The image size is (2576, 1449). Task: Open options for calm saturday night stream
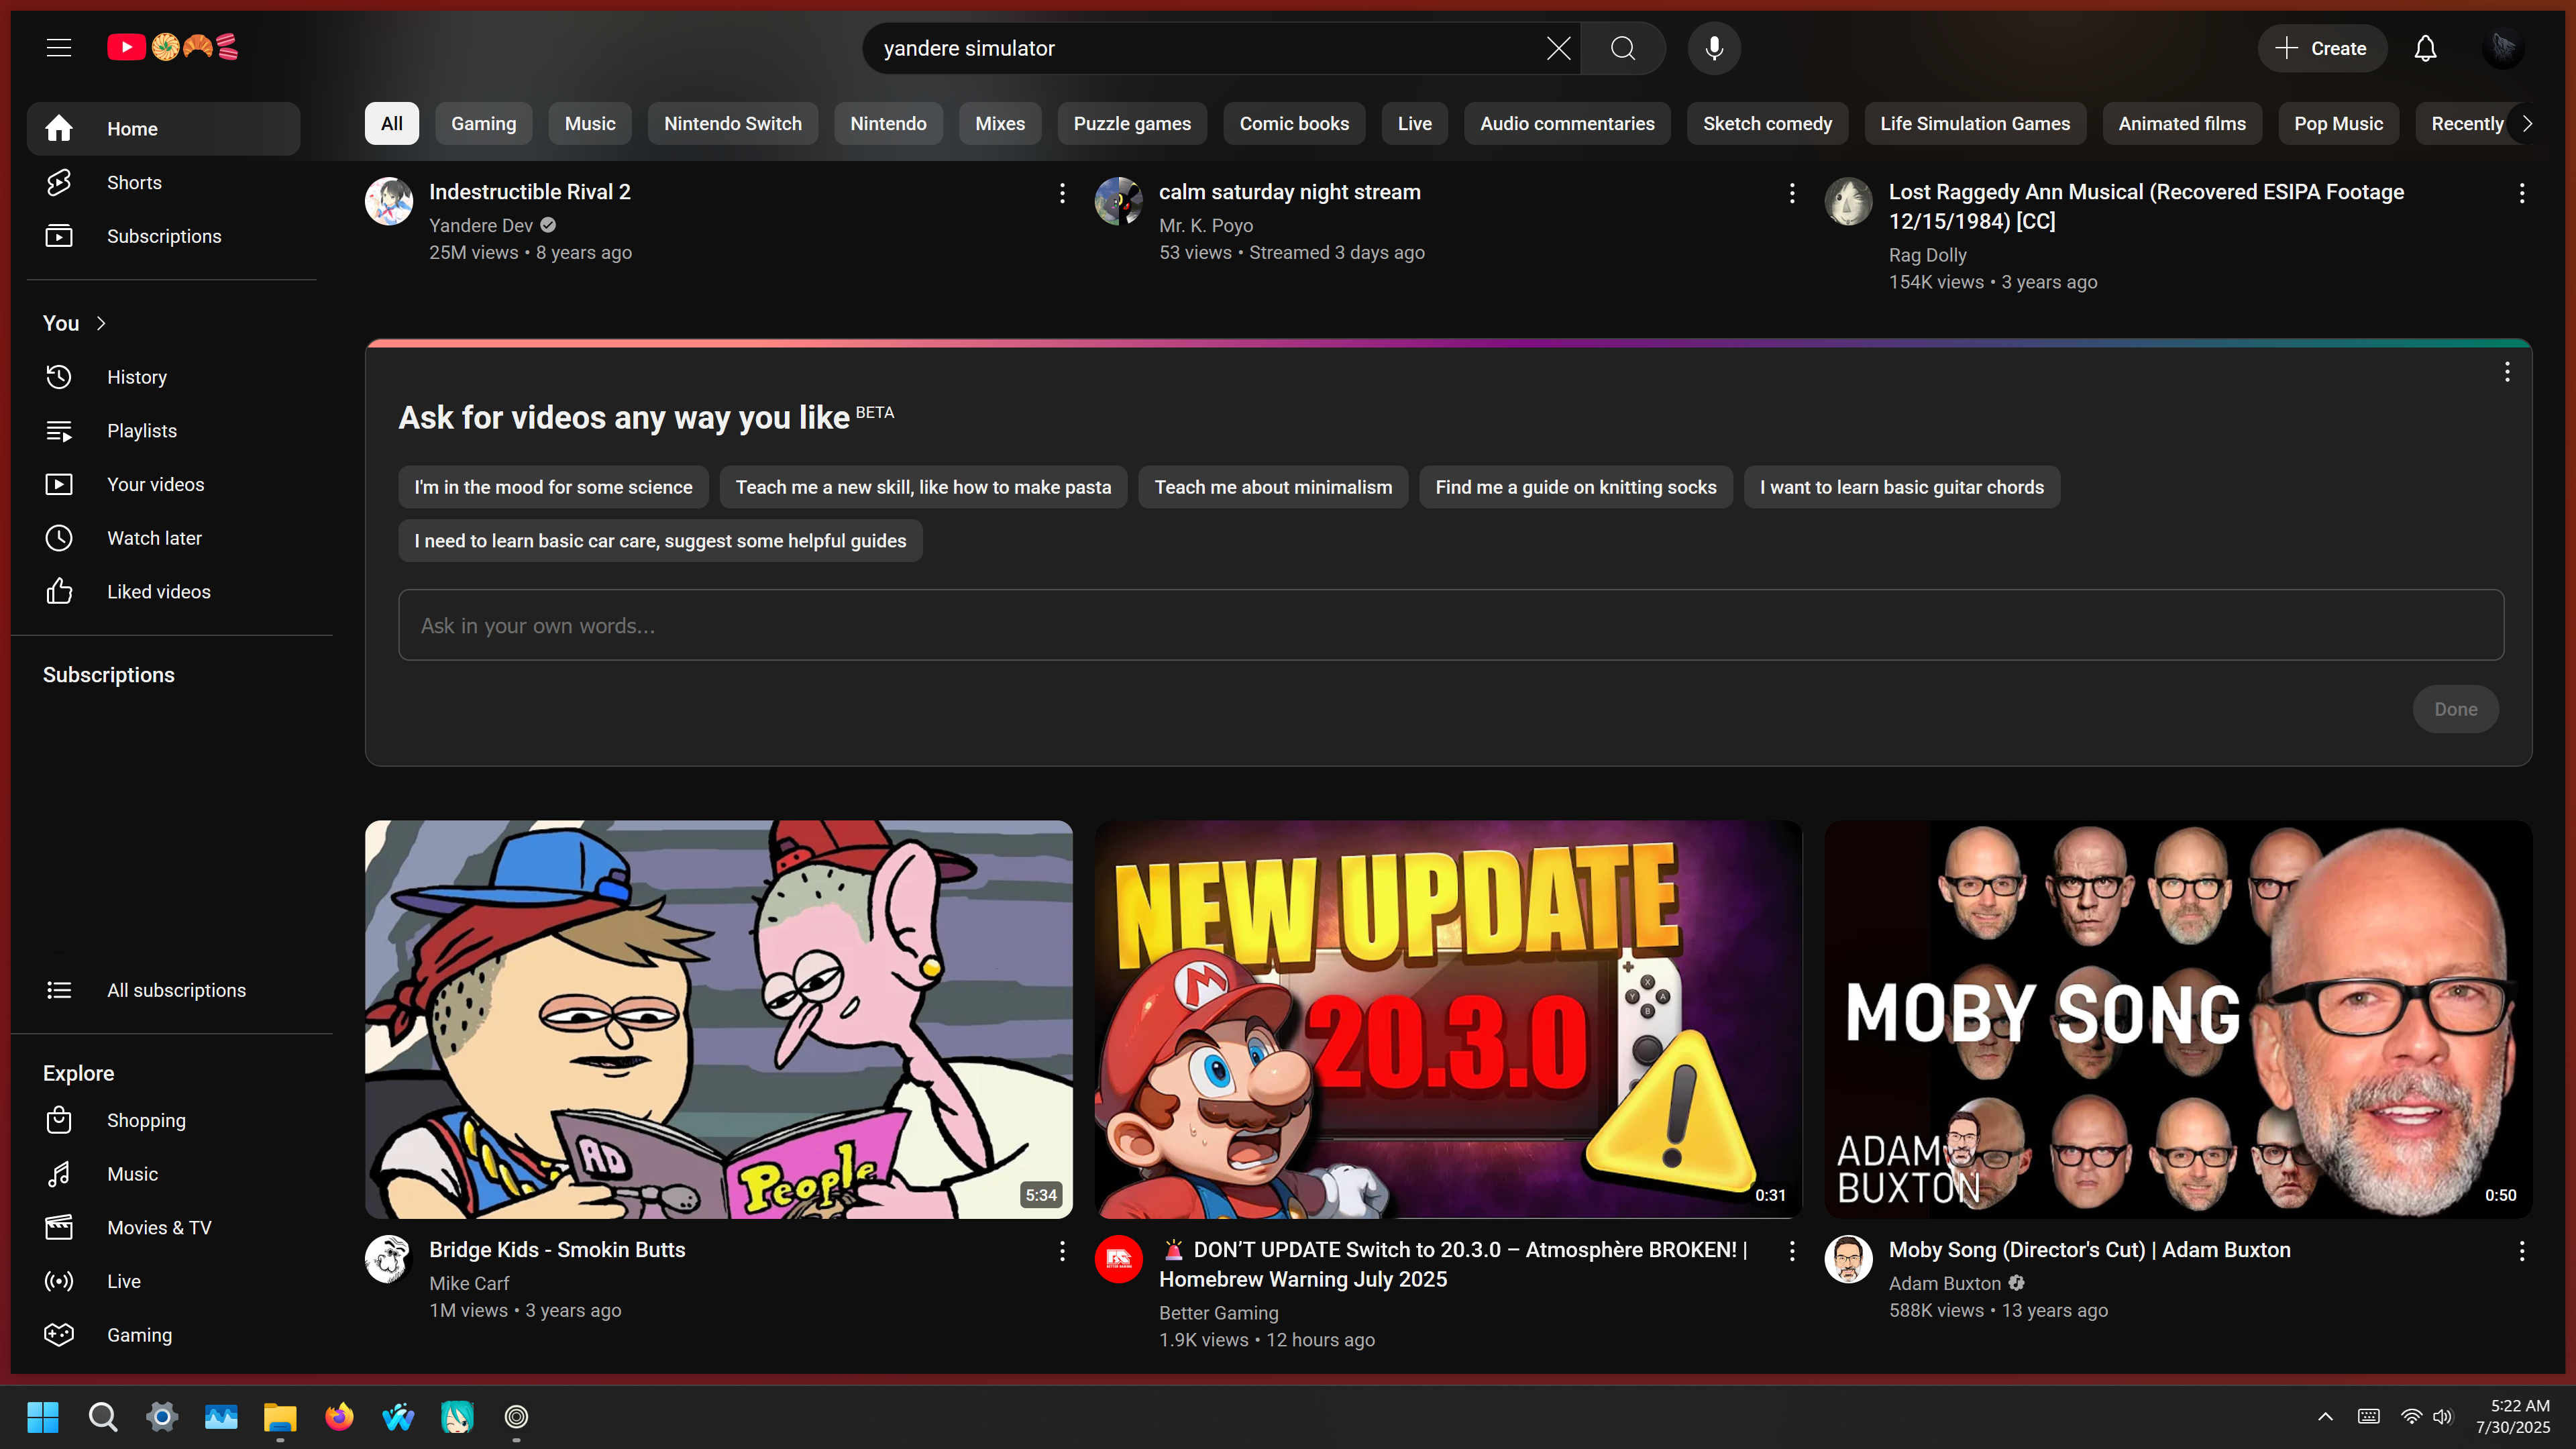(x=1792, y=193)
